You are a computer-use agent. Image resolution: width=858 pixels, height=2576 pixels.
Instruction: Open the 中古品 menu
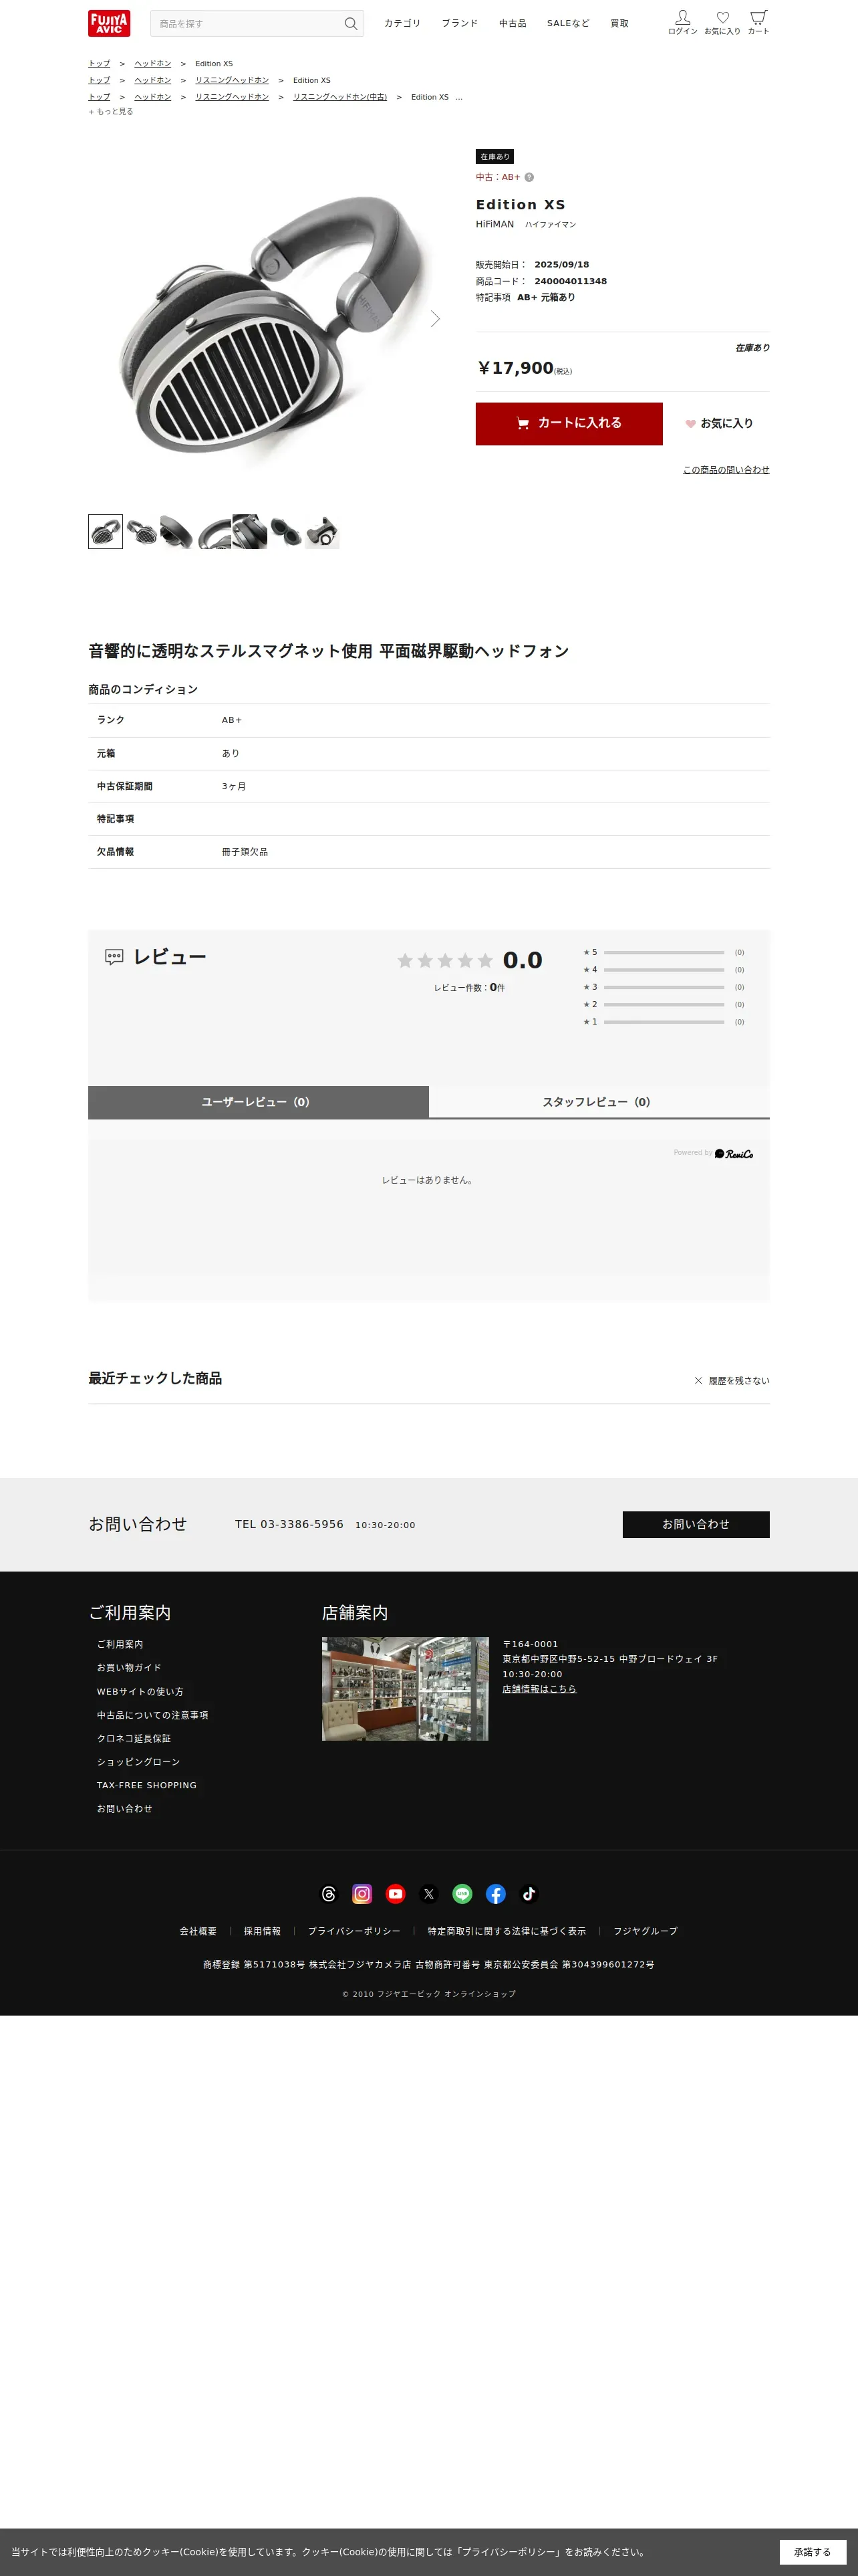point(513,23)
